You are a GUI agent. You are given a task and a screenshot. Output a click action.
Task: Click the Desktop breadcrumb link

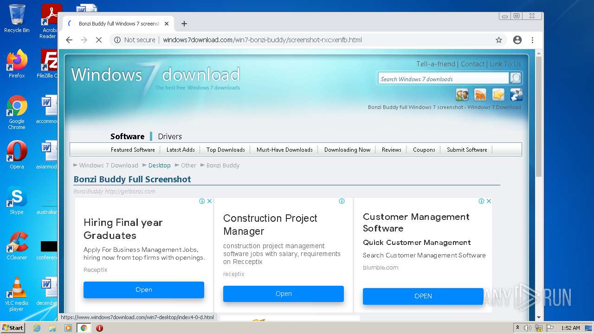pyautogui.click(x=160, y=166)
